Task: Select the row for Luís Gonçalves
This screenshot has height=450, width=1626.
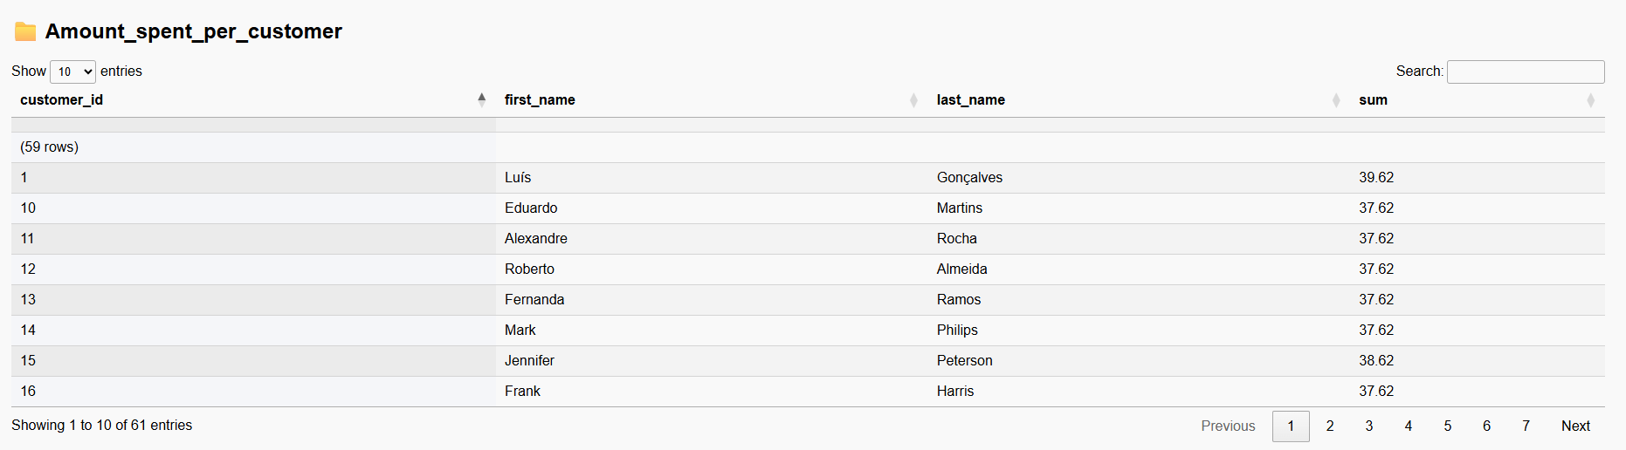Action: 808,178
